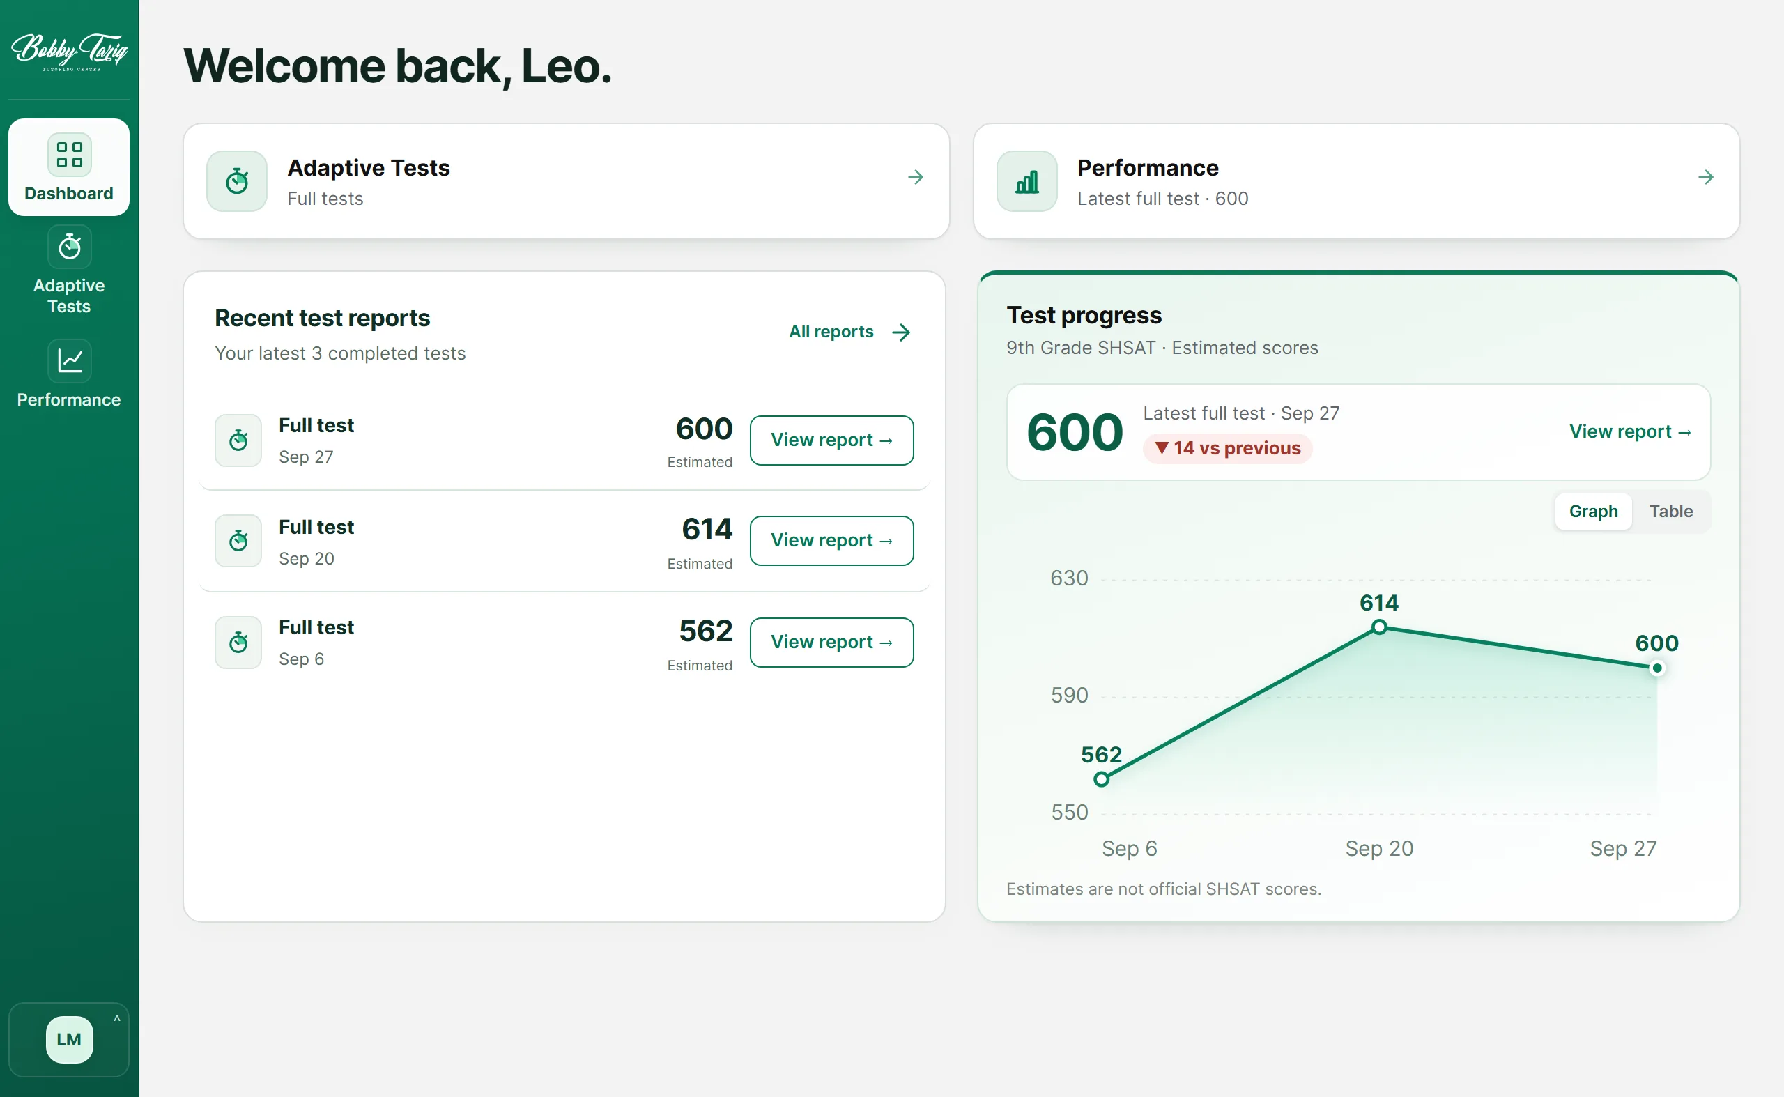Click Performance card bar chart icon
This screenshot has height=1097, width=1784.
[x=1026, y=181]
